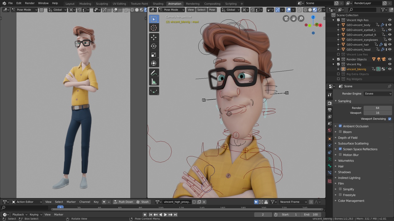Viewport: 394px width, 221px height.
Task: Click the Push Down button in the Action Editor
Action: click(126, 202)
